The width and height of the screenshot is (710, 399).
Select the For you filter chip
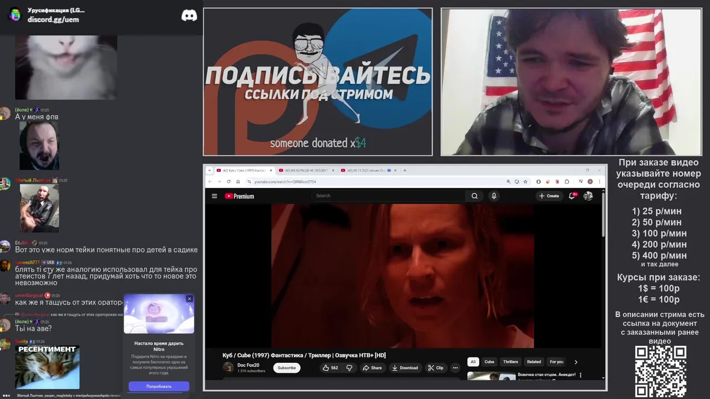556,362
